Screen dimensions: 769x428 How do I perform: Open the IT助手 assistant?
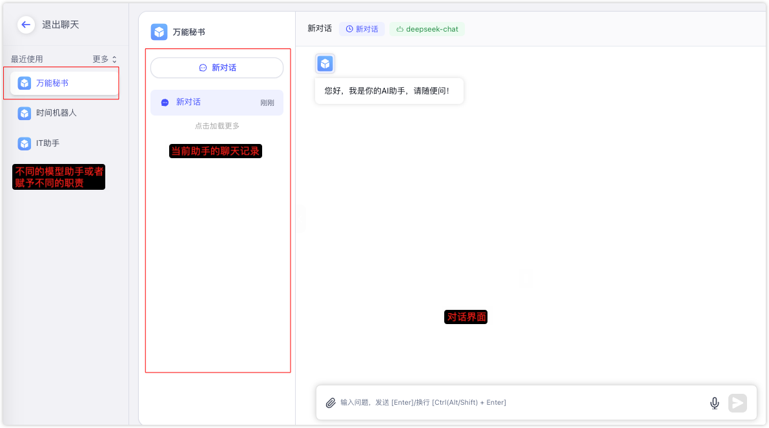click(x=65, y=144)
